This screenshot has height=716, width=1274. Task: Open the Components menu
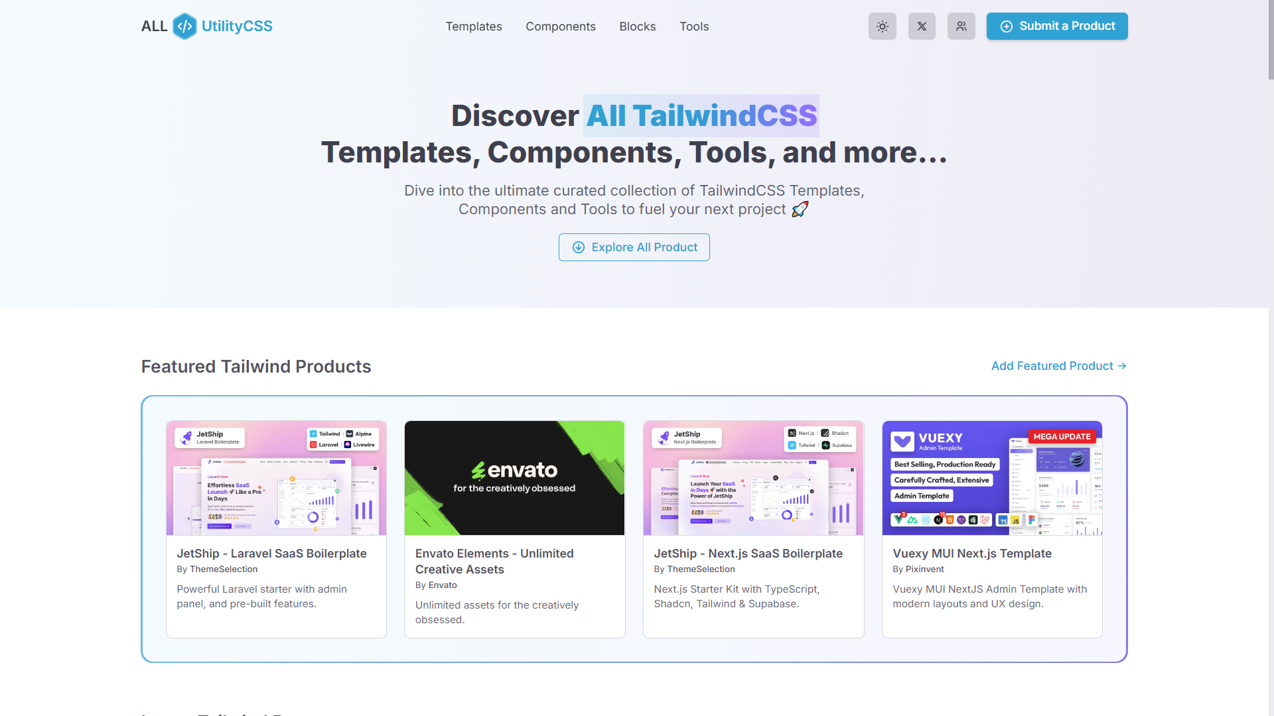561,27
